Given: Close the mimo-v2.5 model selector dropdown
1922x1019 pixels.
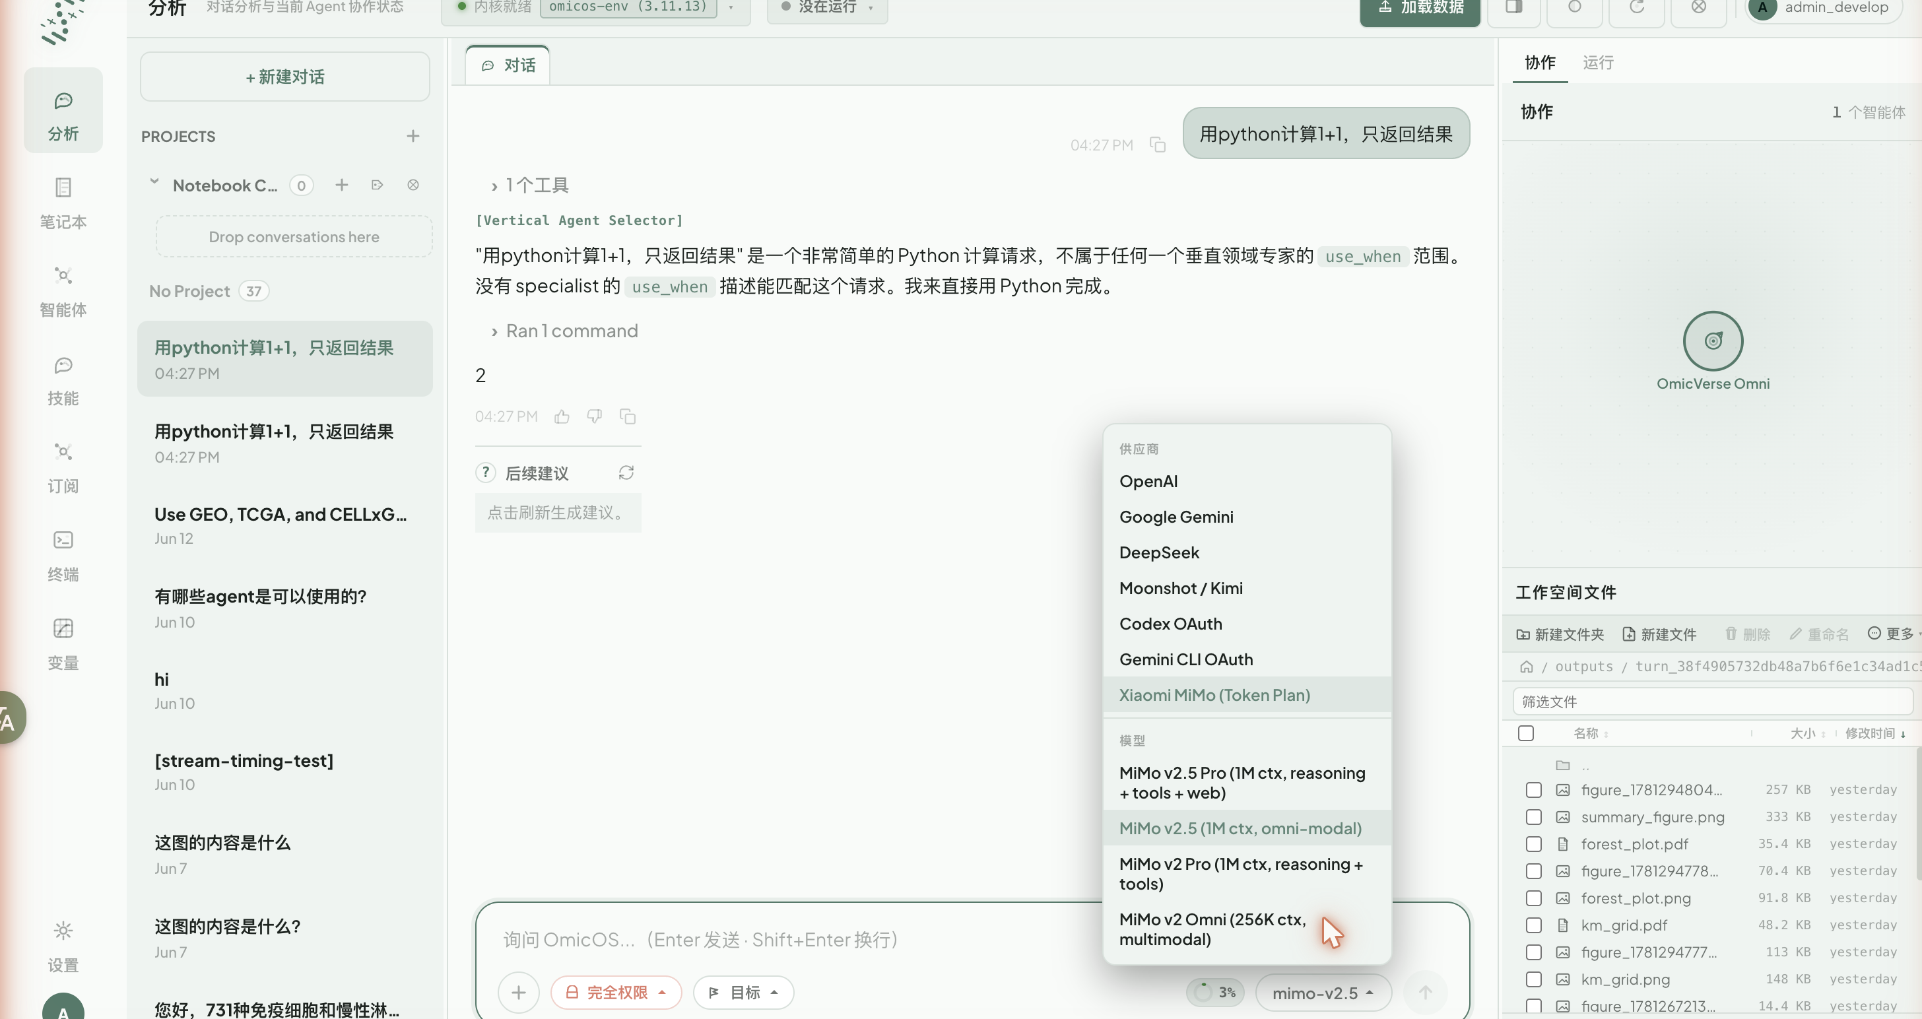Looking at the screenshot, I should point(1323,993).
